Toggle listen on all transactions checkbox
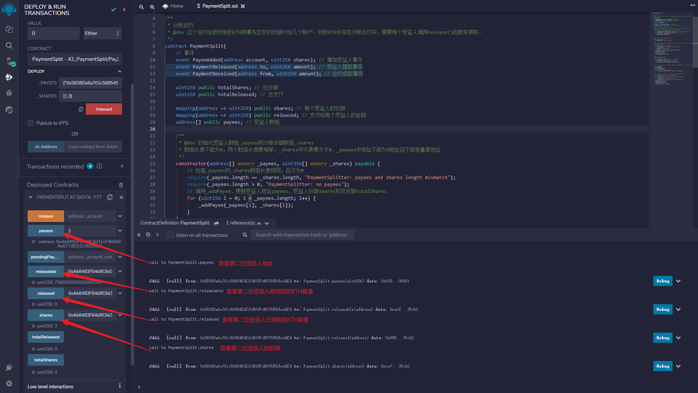The image size is (698, 393). pyautogui.click(x=170, y=235)
